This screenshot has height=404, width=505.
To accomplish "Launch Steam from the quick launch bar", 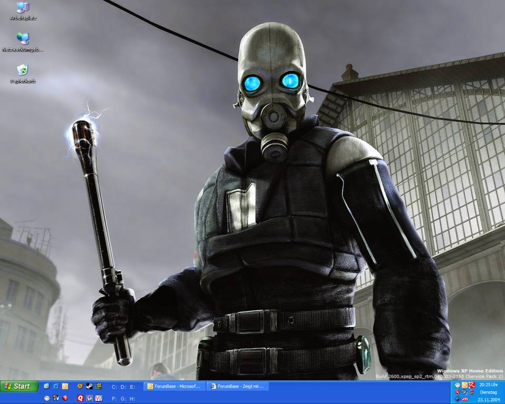I will tap(89, 386).
